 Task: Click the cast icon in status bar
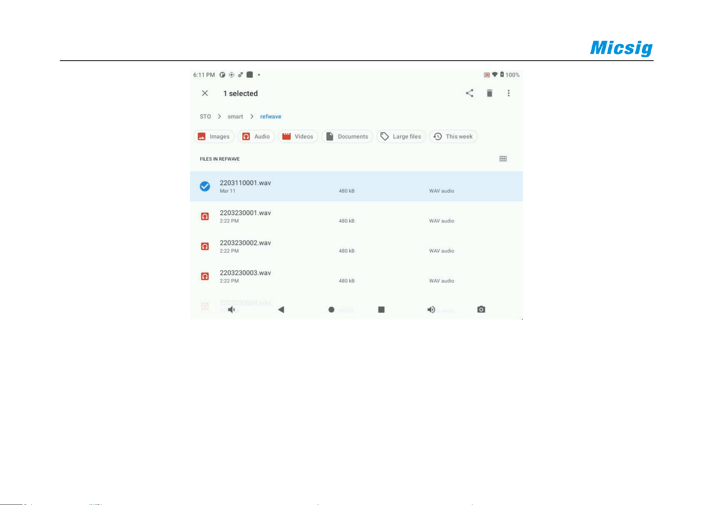pos(487,75)
